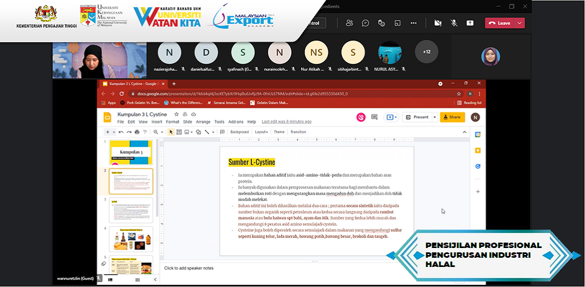This screenshot has height=287, width=585.
Task: Open the Teams rooms icon
Action: 398,23
